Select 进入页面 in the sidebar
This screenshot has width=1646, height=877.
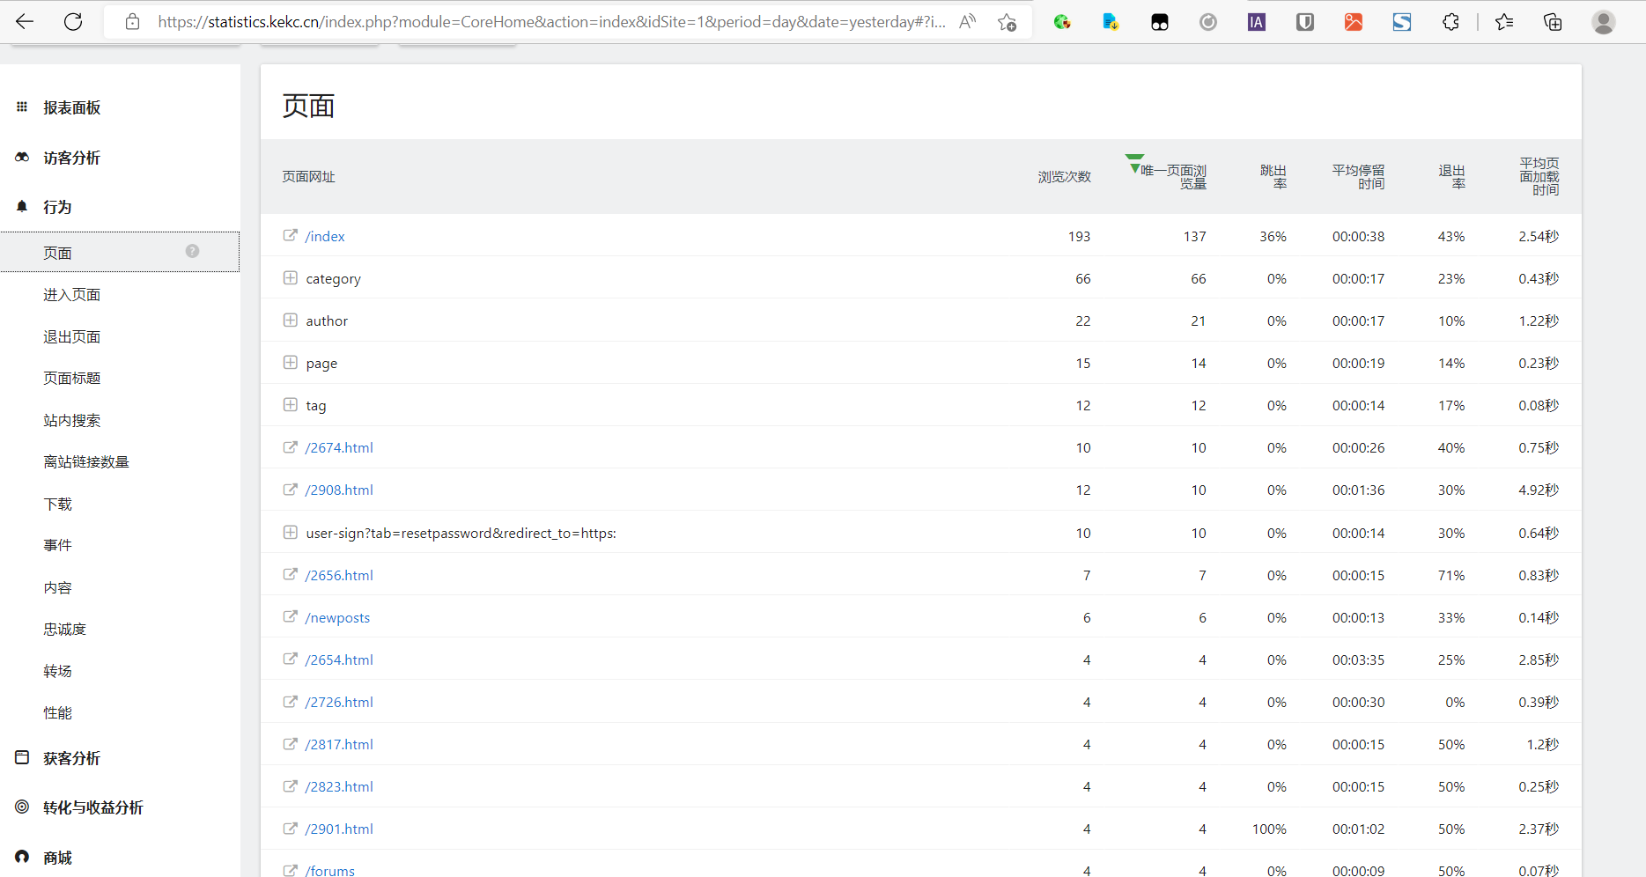(71, 295)
